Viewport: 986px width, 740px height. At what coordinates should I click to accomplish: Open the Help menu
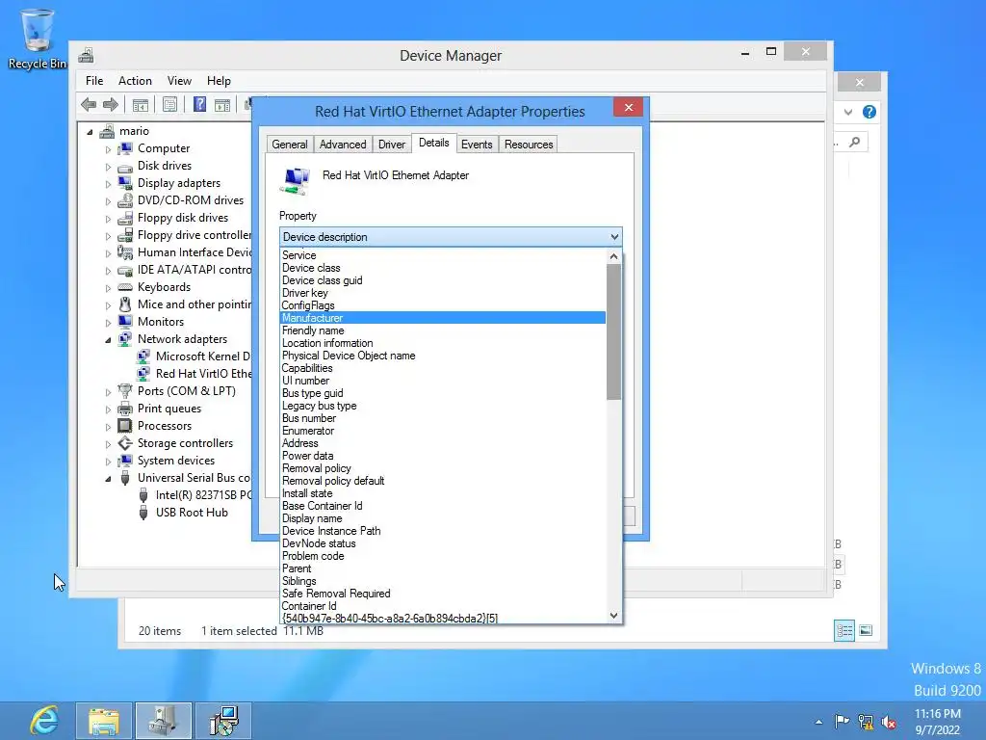tap(219, 81)
